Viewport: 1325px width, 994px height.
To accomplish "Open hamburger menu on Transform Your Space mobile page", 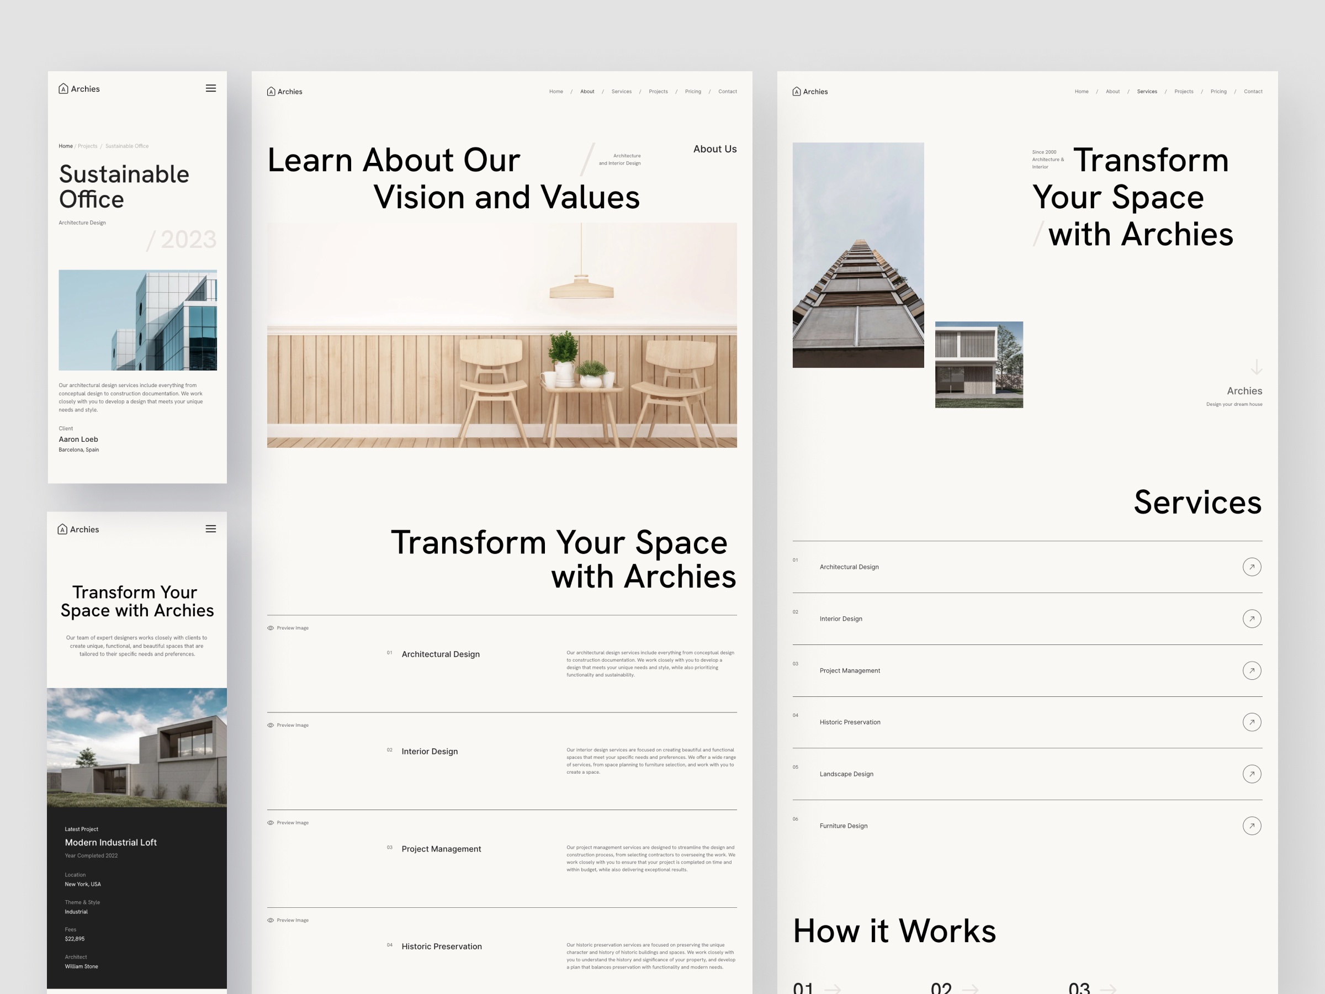I will pos(211,528).
